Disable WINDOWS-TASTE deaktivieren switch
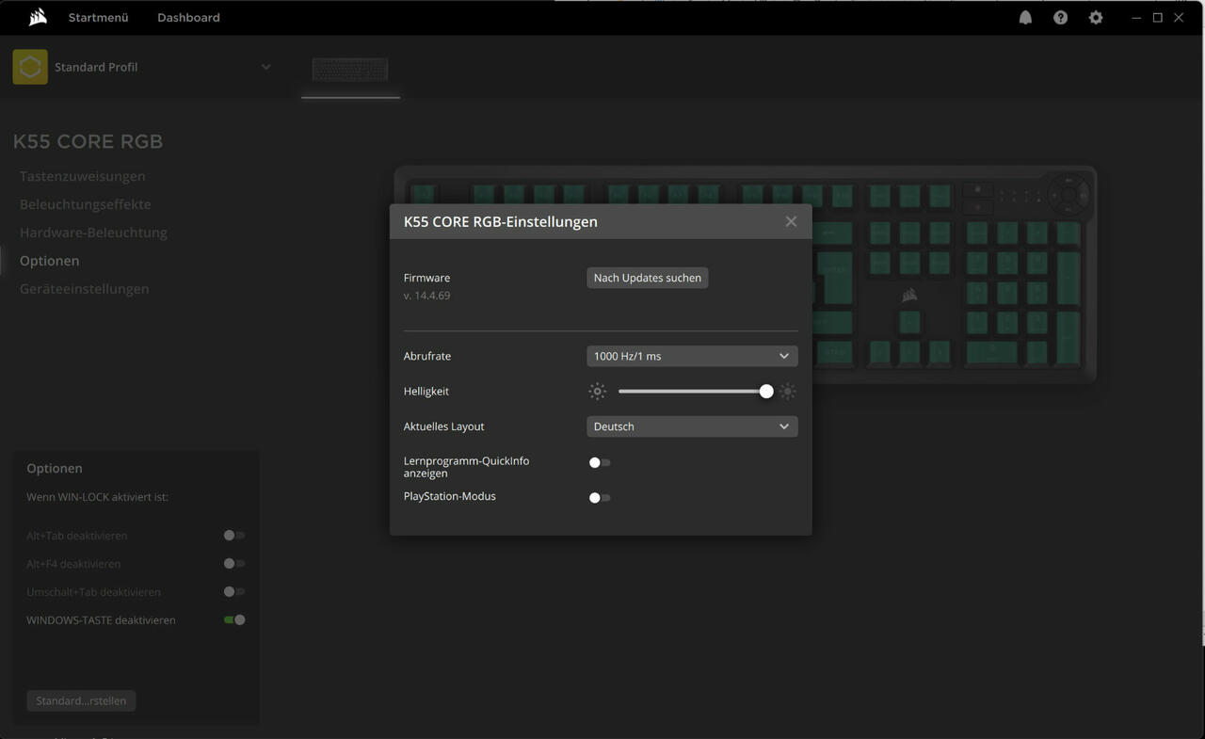Viewport: 1205px width, 739px height. coord(234,619)
